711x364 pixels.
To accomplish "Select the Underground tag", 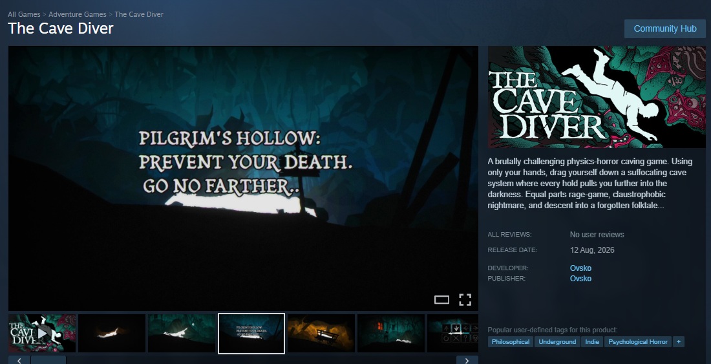I will 557,342.
